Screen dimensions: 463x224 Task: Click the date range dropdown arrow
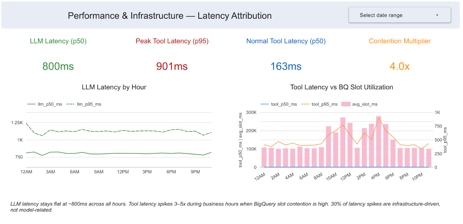tap(437, 15)
